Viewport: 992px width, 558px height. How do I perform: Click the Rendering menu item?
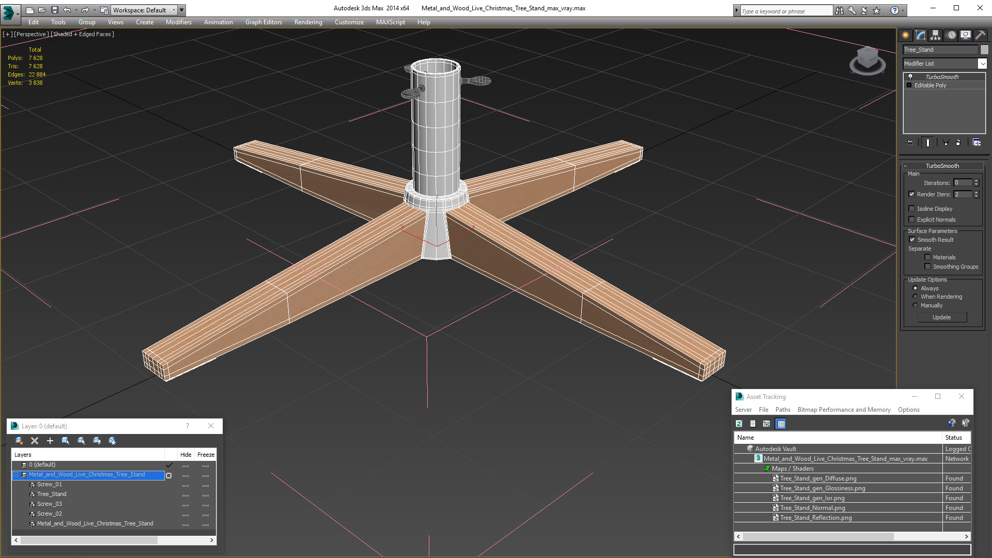[307, 22]
